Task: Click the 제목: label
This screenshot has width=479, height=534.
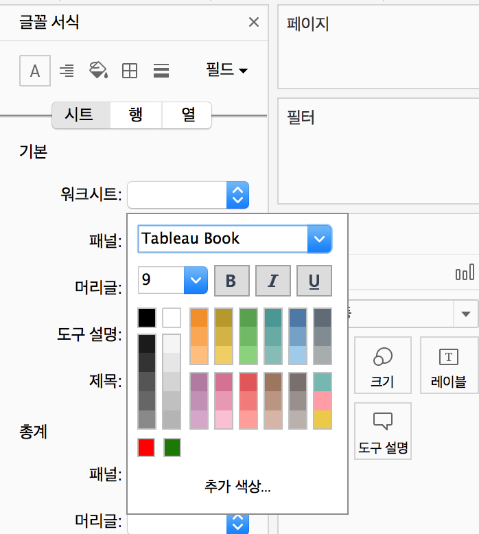Action: click(x=106, y=380)
